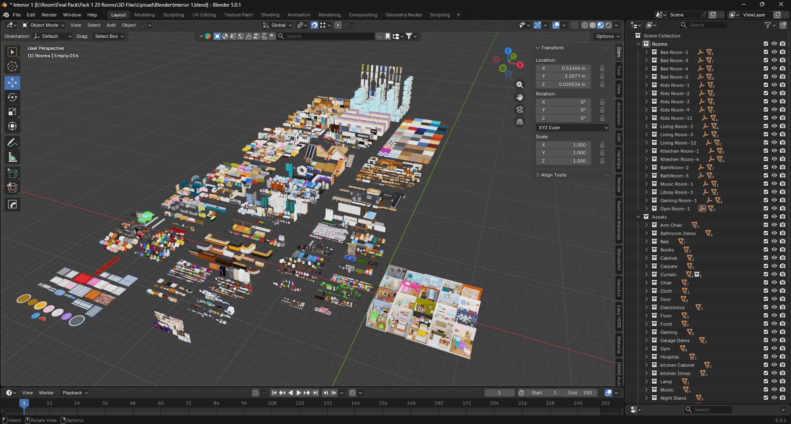The width and height of the screenshot is (791, 424).
Task: Open the Tool tab in the sidebar
Action: (619, 71)
